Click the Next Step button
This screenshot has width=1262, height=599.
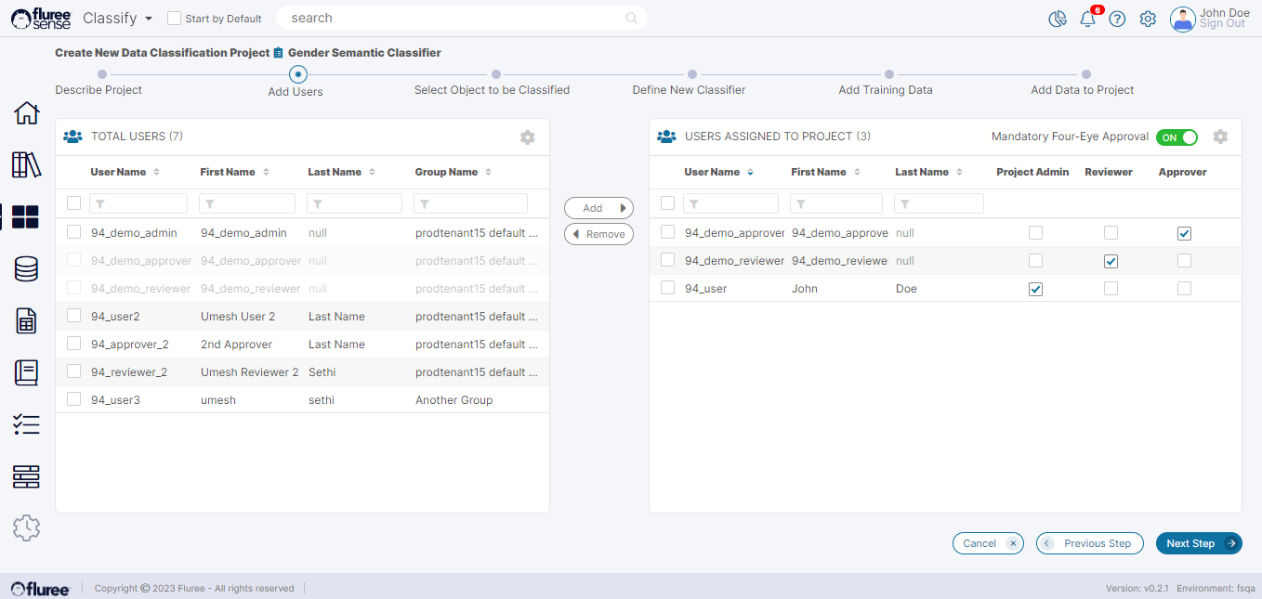1198,543
